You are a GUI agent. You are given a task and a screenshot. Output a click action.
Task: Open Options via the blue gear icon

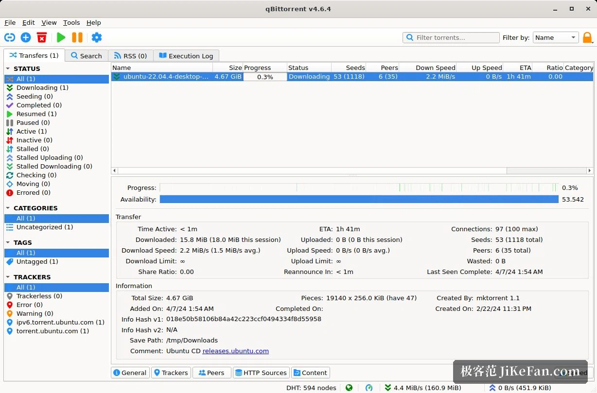pyautogui.click(x=97, y=37)
